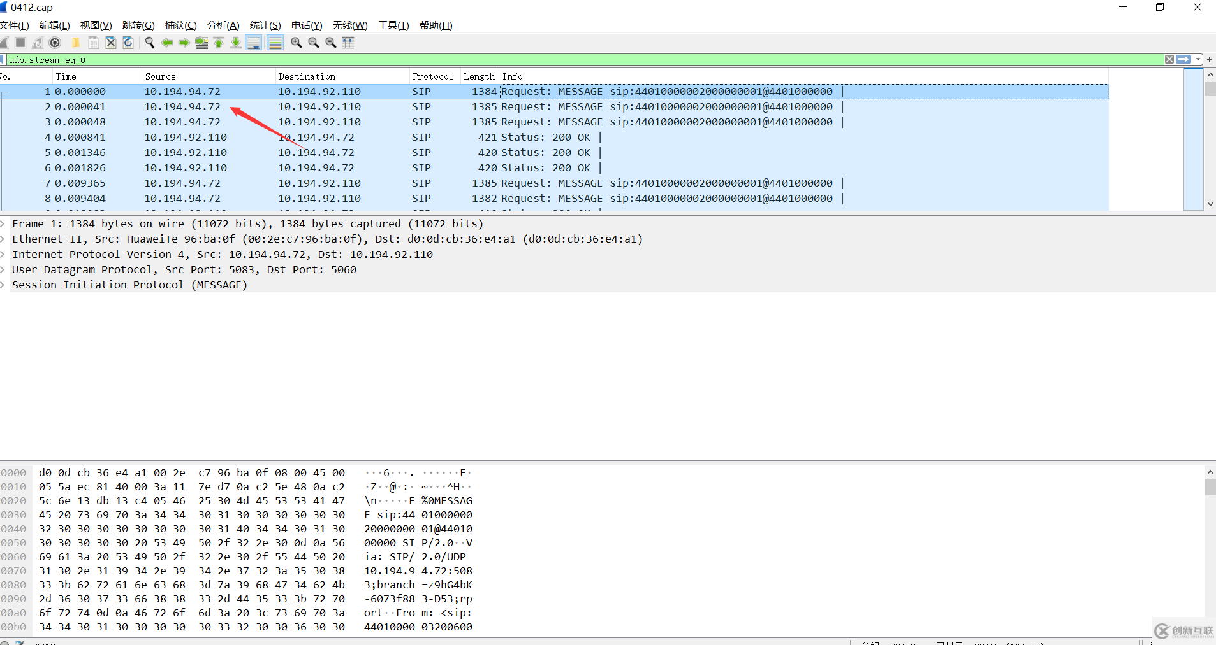Screen dimensions: 1216x645
Task: Open a capture file folder icon
Action: click(x=76, y=43)
